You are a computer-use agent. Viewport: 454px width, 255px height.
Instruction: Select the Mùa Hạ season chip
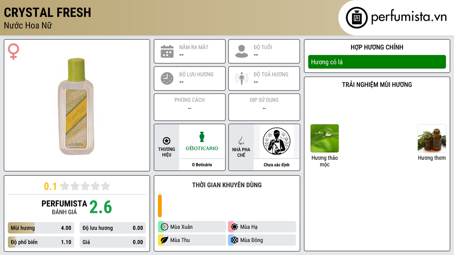(262, 227)
